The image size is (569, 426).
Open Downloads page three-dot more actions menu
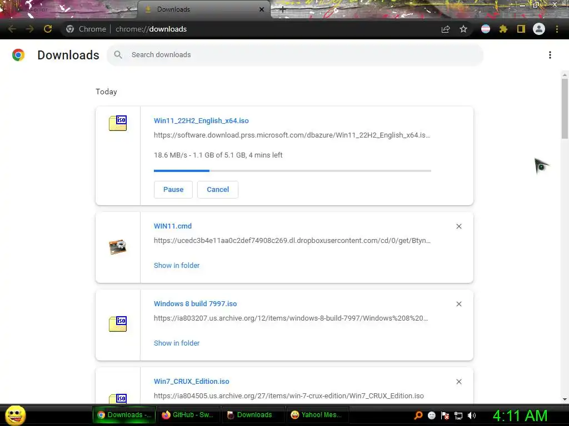[550, 55]
